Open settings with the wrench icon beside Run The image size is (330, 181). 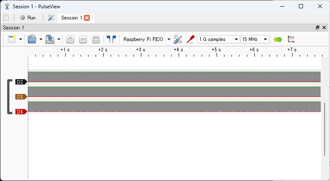tap(51, 18)
